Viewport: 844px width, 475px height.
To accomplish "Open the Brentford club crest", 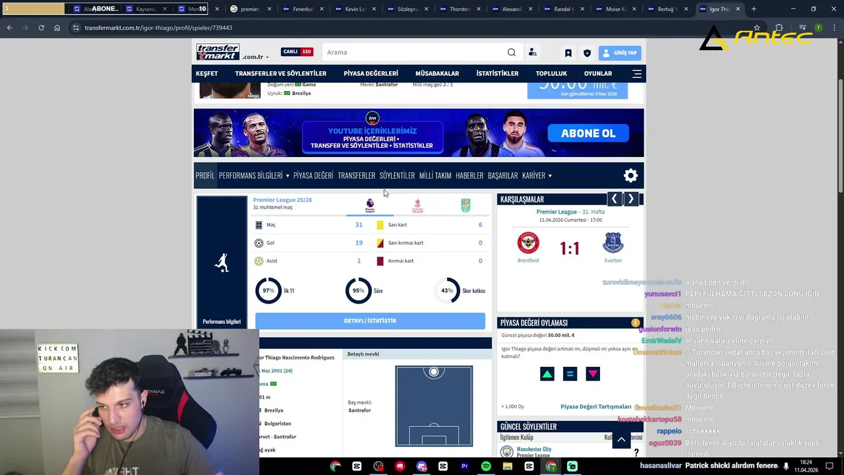I will [528, 243].
